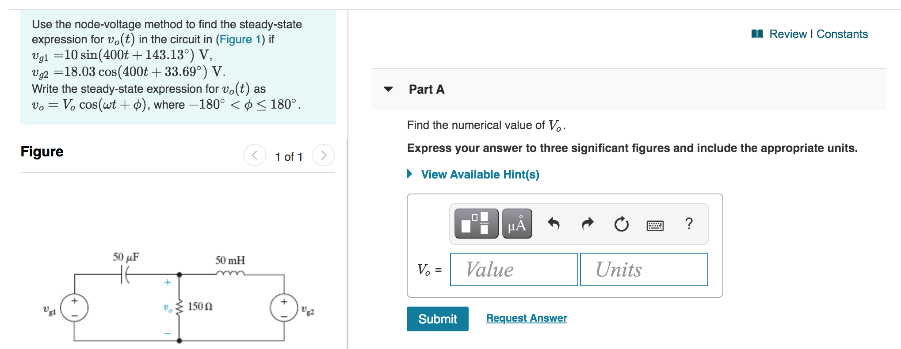Viewport: 901px width, 349px height.
Task: Click the Value input field
Action: coord(513,269)
